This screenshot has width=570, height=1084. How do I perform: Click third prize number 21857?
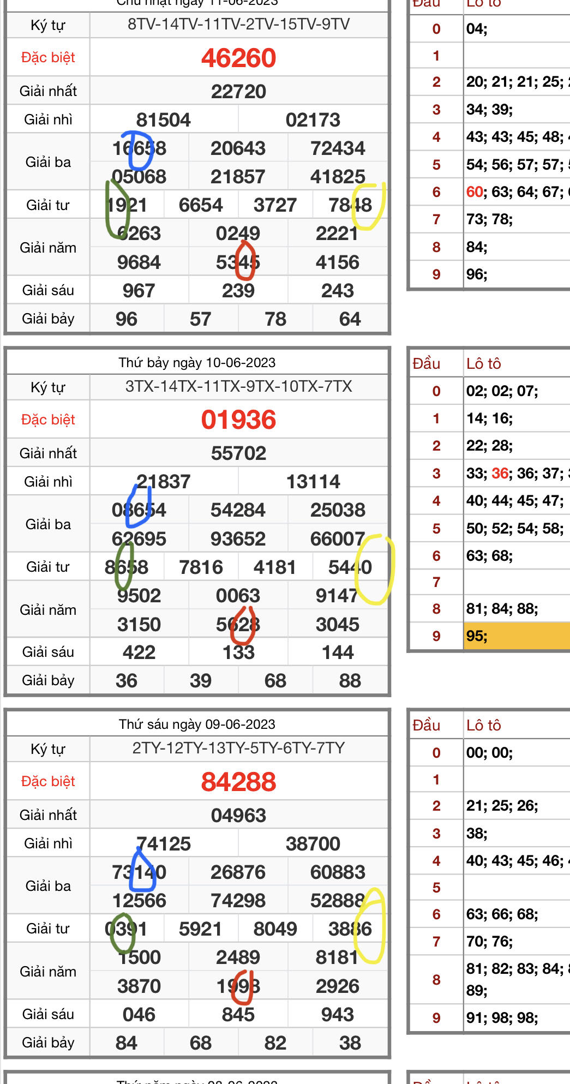[x=238, y=176]
